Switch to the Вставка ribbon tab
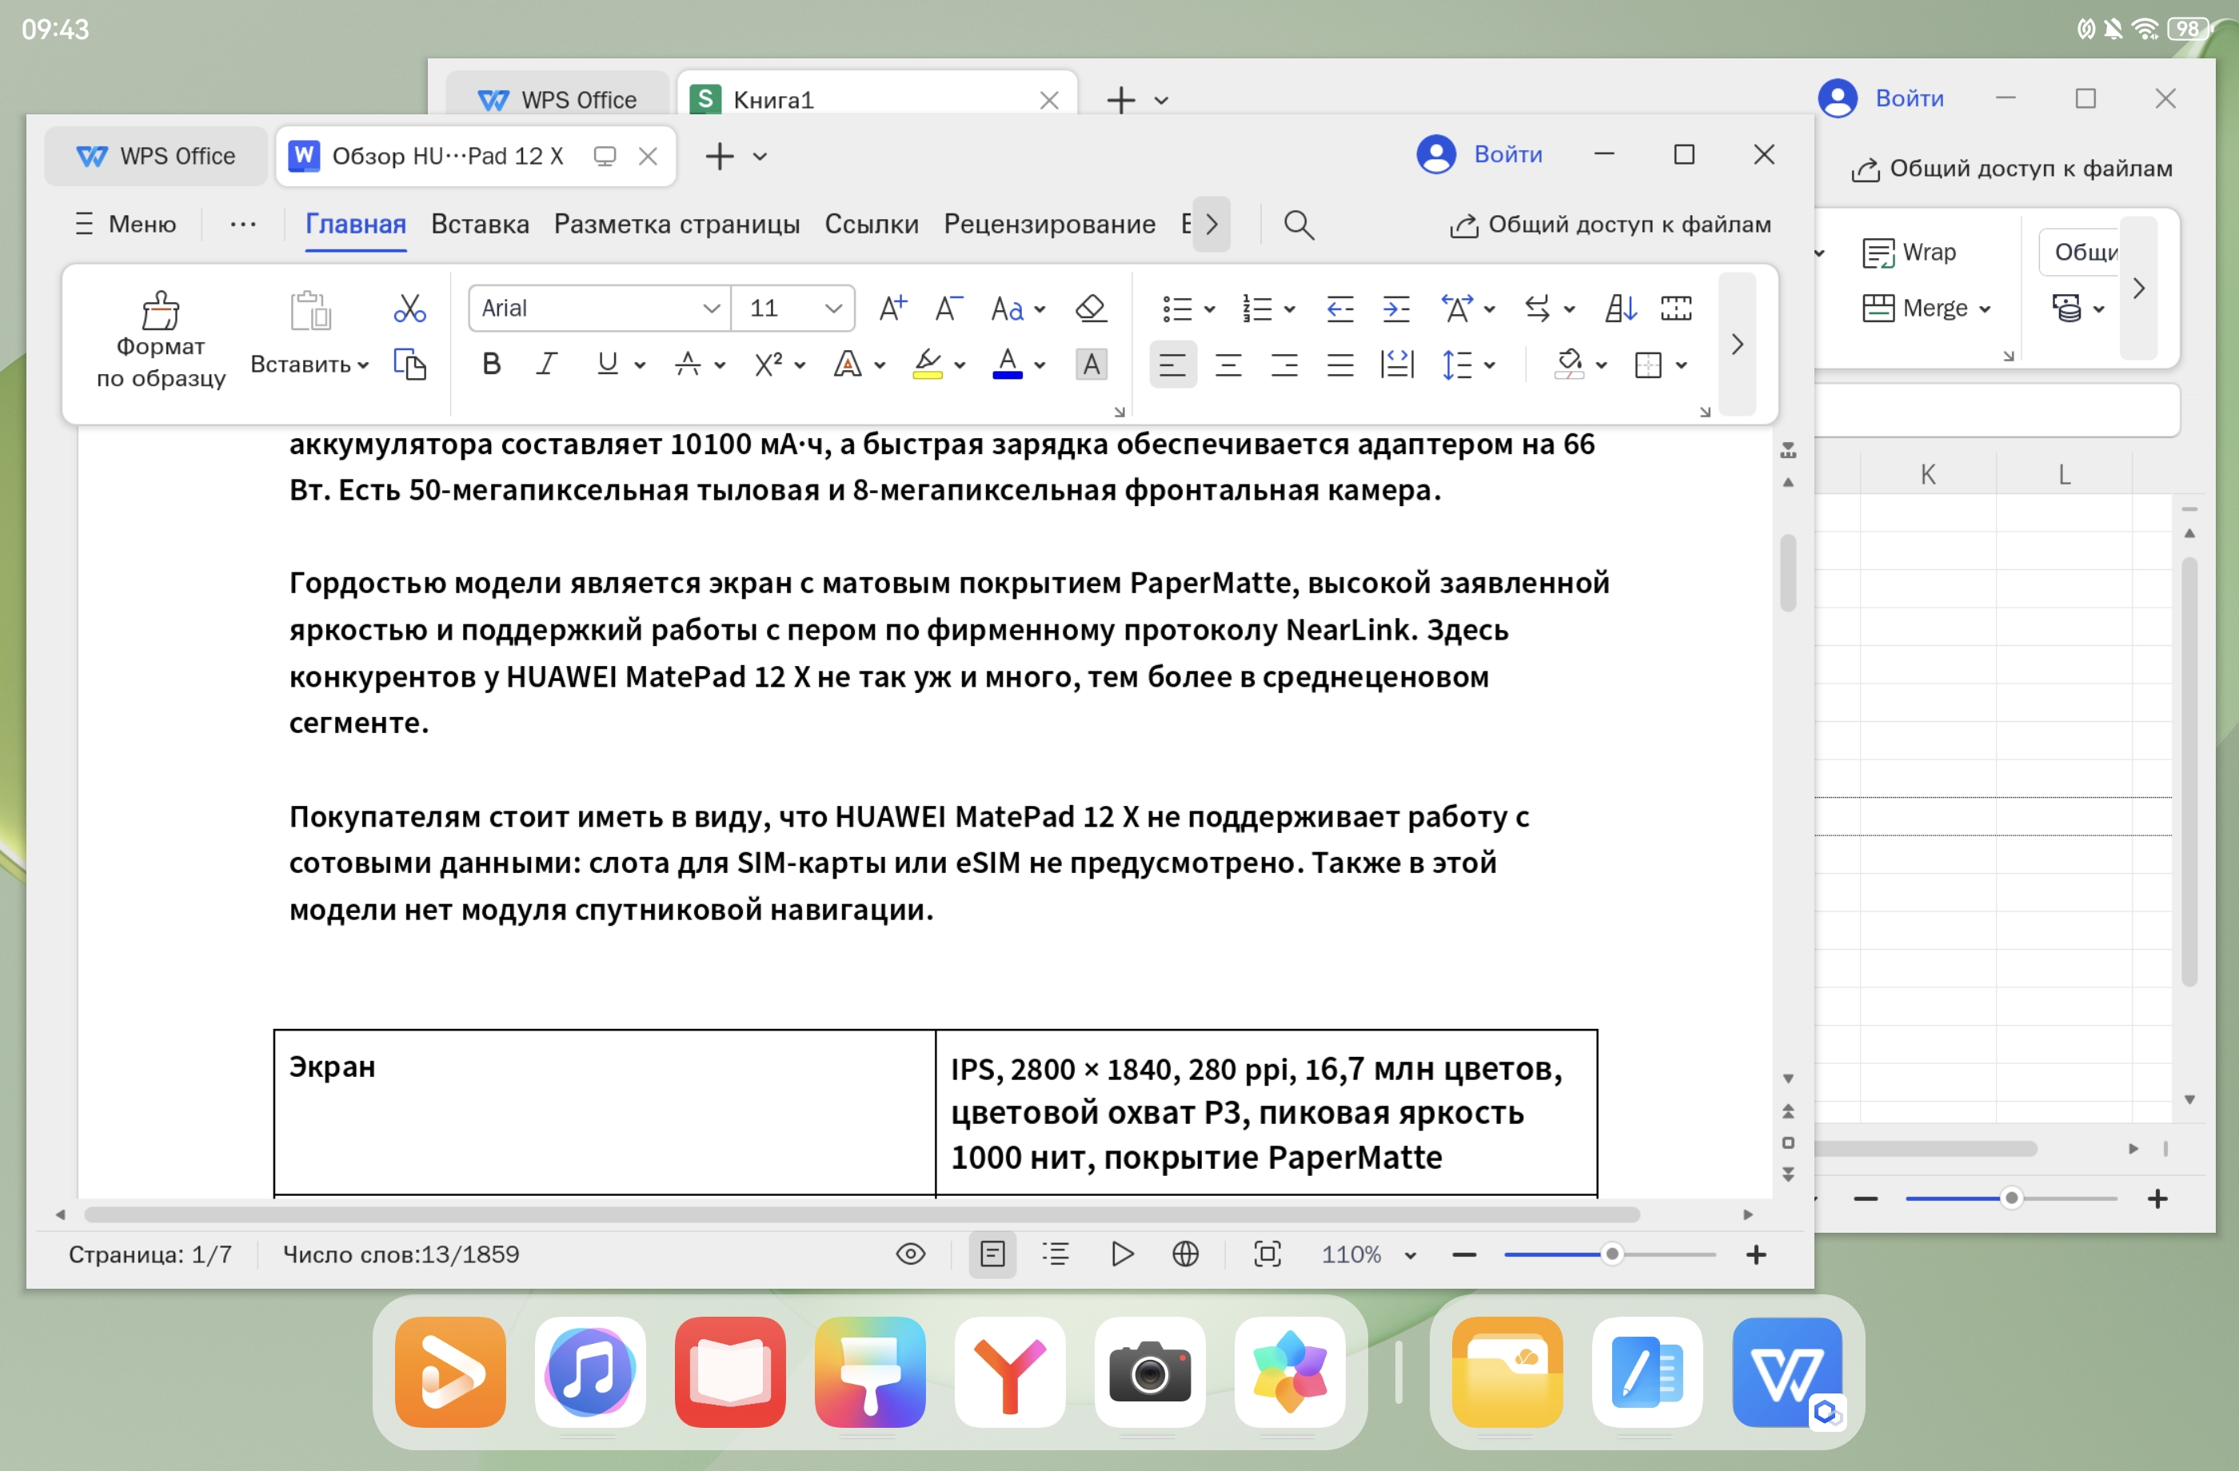This screenshot has width=2239, height=1471. click(480, 225)
